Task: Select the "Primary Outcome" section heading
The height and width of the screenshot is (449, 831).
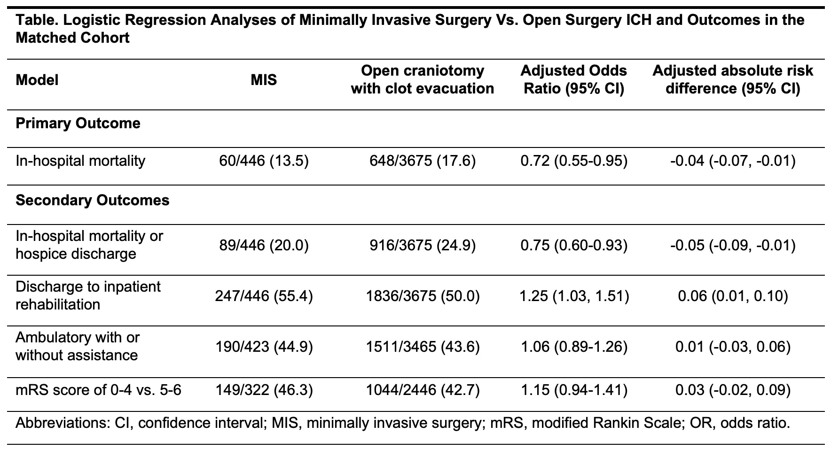Action: 78,124
